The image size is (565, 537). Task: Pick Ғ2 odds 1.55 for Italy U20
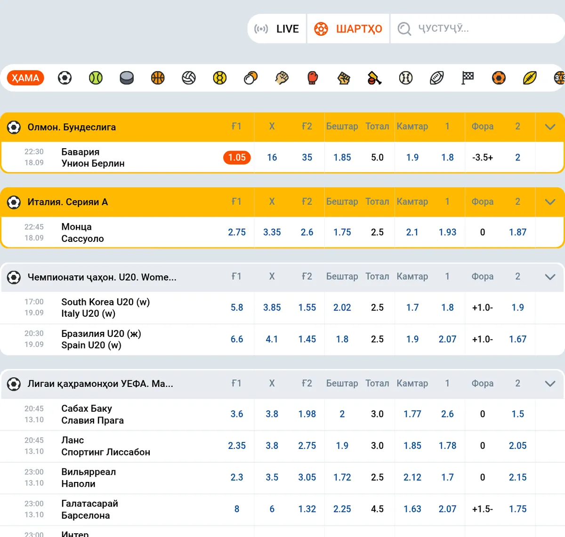point(307,308)
